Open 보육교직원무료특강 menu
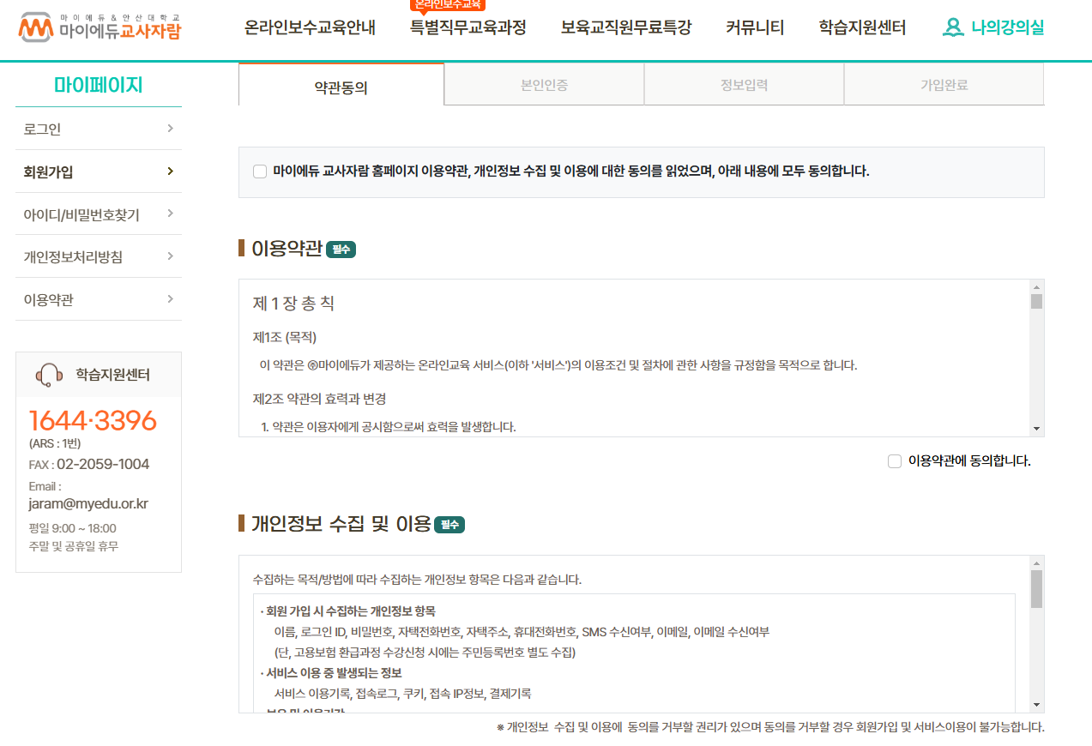 [626, 27]
